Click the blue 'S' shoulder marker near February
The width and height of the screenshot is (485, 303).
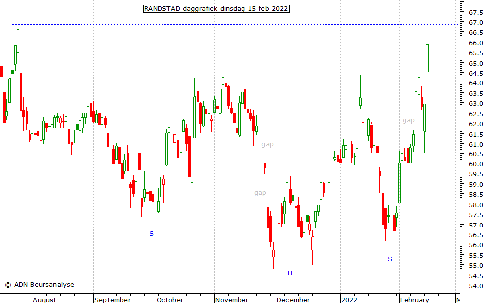(x=390, y=259)
